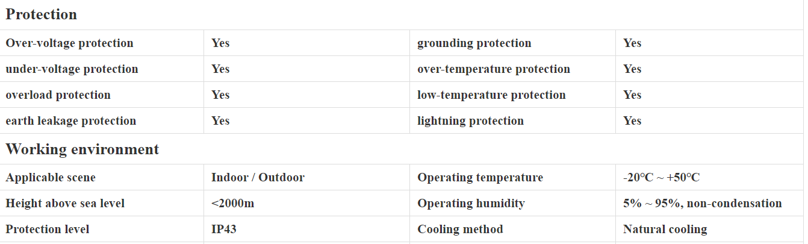Click the over-temperature protection label
The image size is (808, 244).
coord(493,69)
